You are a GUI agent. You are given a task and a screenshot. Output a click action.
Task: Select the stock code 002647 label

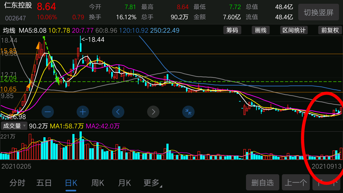(12, 18)
